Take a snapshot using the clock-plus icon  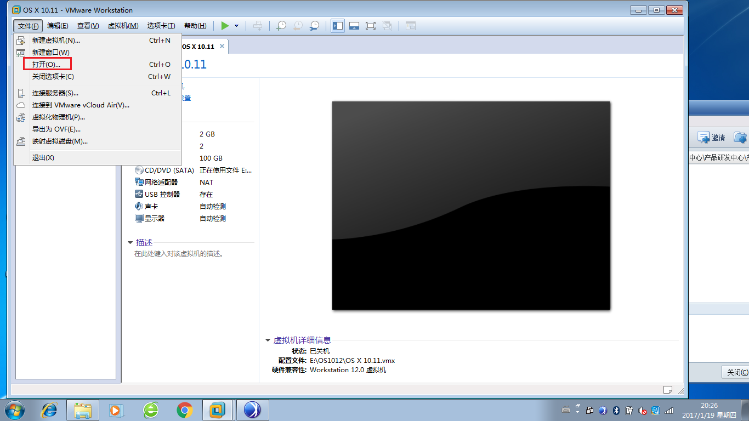tap(281, 26)
